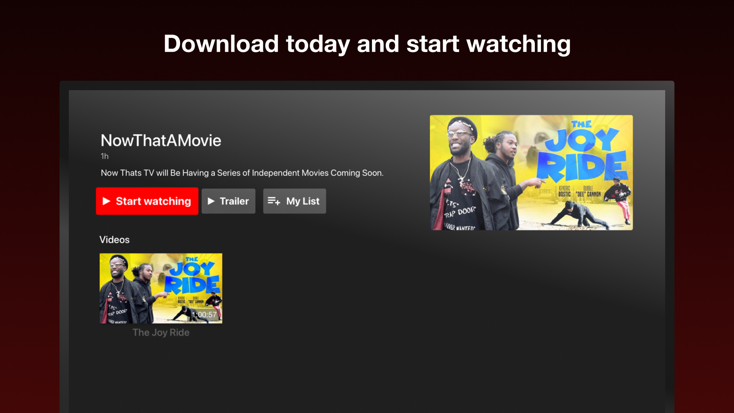734x413 pixels.
Task: Click the play triangle inside Start watching
Action: point(107,201)
